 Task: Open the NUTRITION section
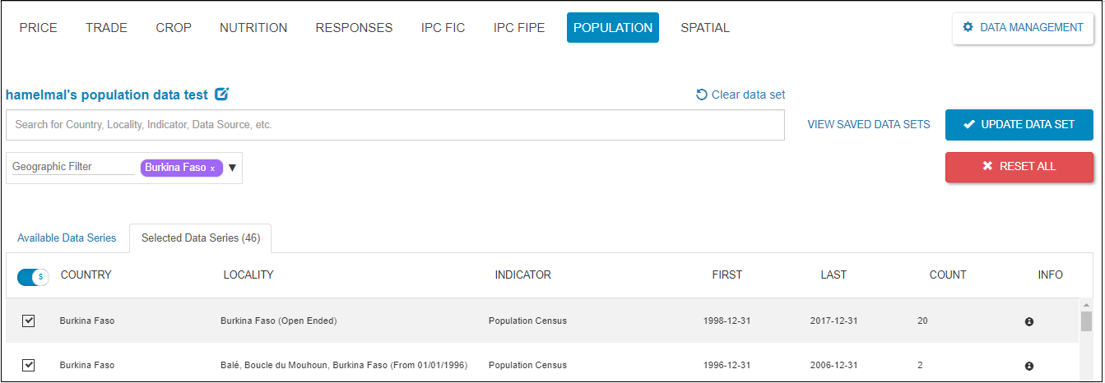[x=253, y=28]
